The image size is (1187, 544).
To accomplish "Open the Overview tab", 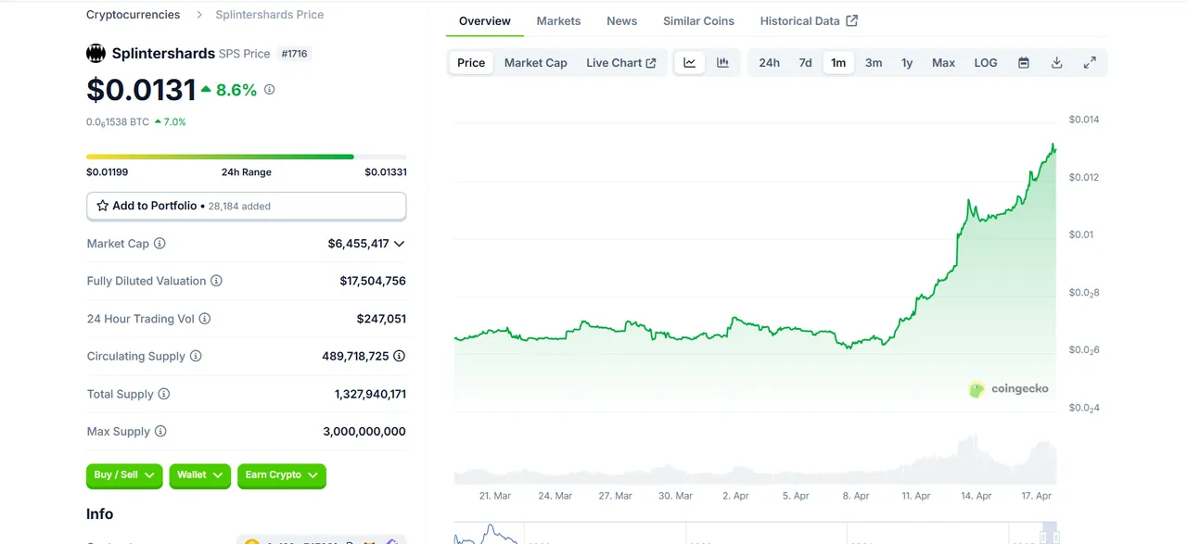I will click(x=485, y=20).
